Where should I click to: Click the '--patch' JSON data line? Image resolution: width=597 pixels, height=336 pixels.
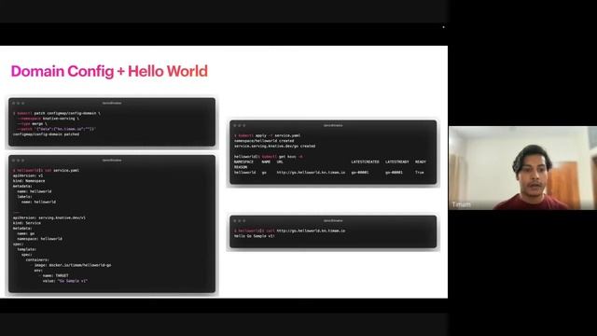pyautogui.click(x=56, y=129)
